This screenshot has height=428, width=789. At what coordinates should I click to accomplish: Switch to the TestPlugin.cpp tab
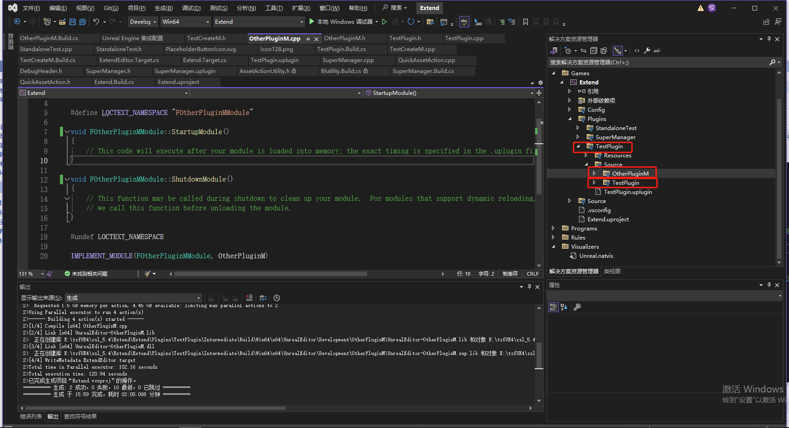[x=464, y=38]
